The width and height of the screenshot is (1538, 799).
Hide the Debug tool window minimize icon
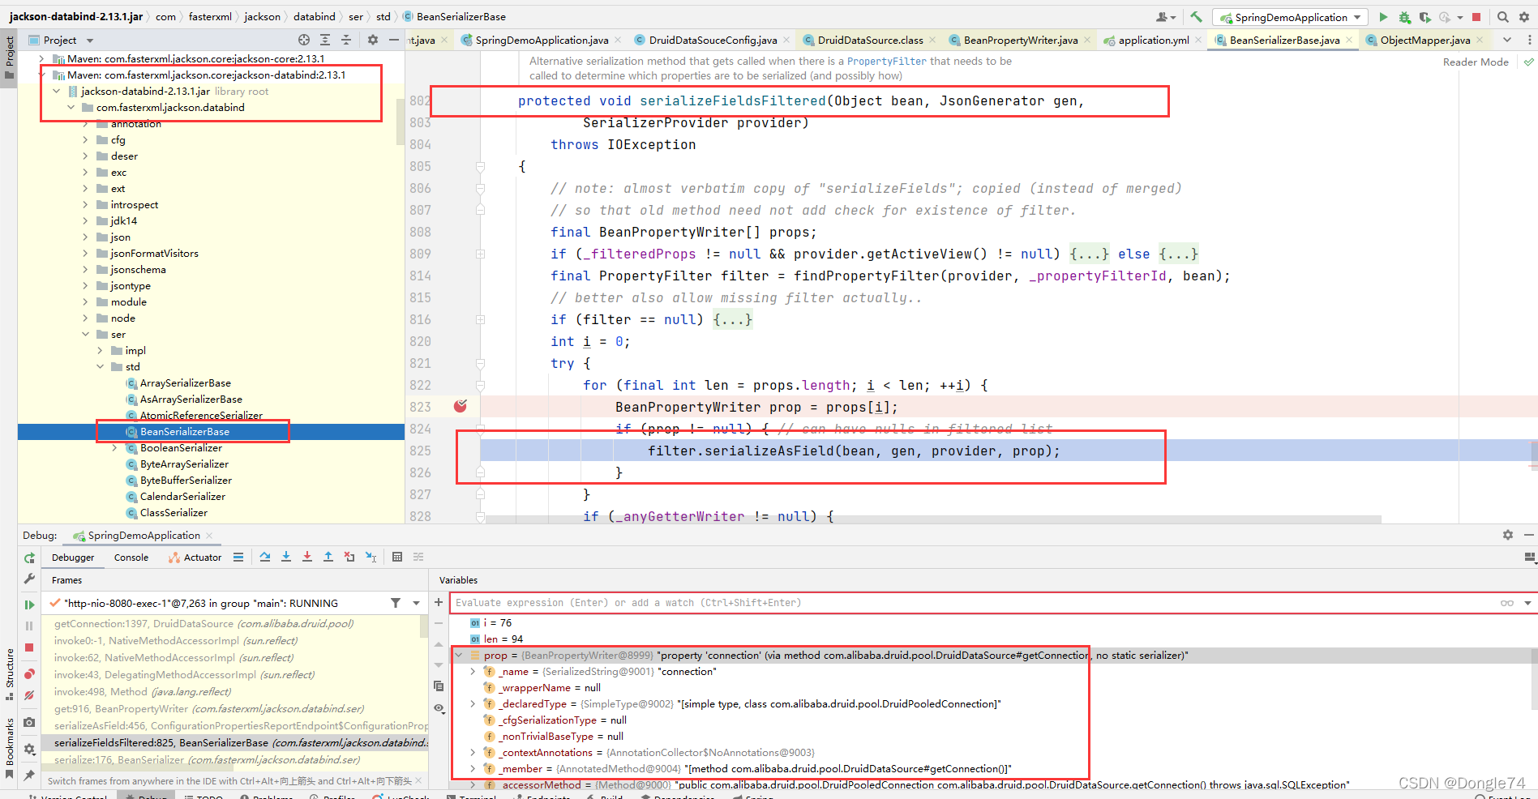[1529, 535]
